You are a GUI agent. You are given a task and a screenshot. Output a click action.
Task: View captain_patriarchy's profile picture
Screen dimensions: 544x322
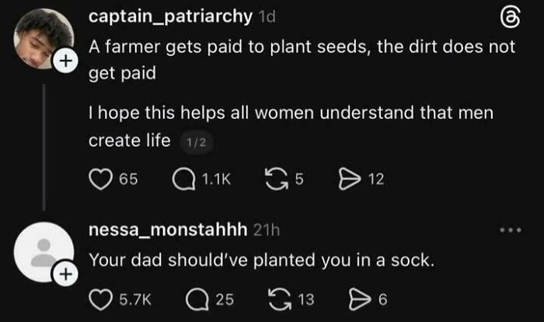(x=42, y=39)
